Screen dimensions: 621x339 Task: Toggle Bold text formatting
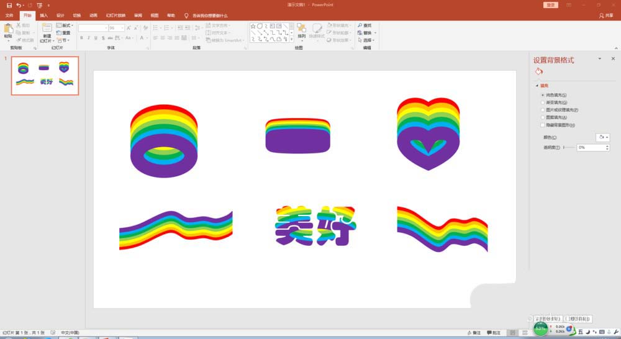(x=81, y=38)
